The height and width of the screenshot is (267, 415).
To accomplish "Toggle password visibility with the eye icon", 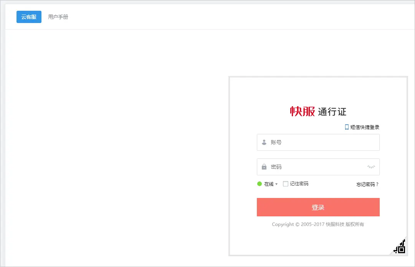I will 371,167.
